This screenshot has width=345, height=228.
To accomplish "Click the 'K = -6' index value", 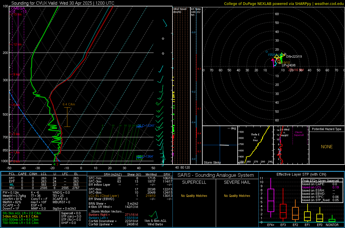I will pyautogui.click(x=35, y=192).
